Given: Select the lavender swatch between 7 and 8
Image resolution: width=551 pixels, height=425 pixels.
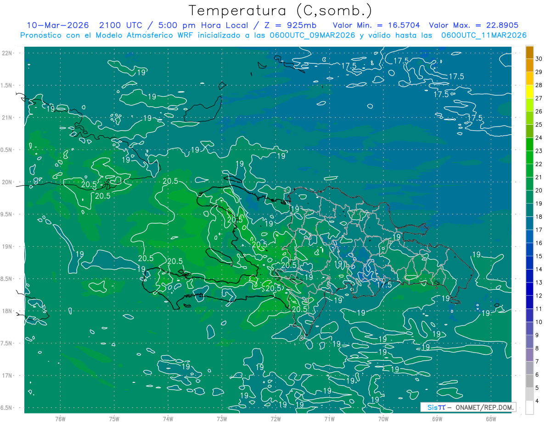Looking at the screenshot, I should [529, 355].
